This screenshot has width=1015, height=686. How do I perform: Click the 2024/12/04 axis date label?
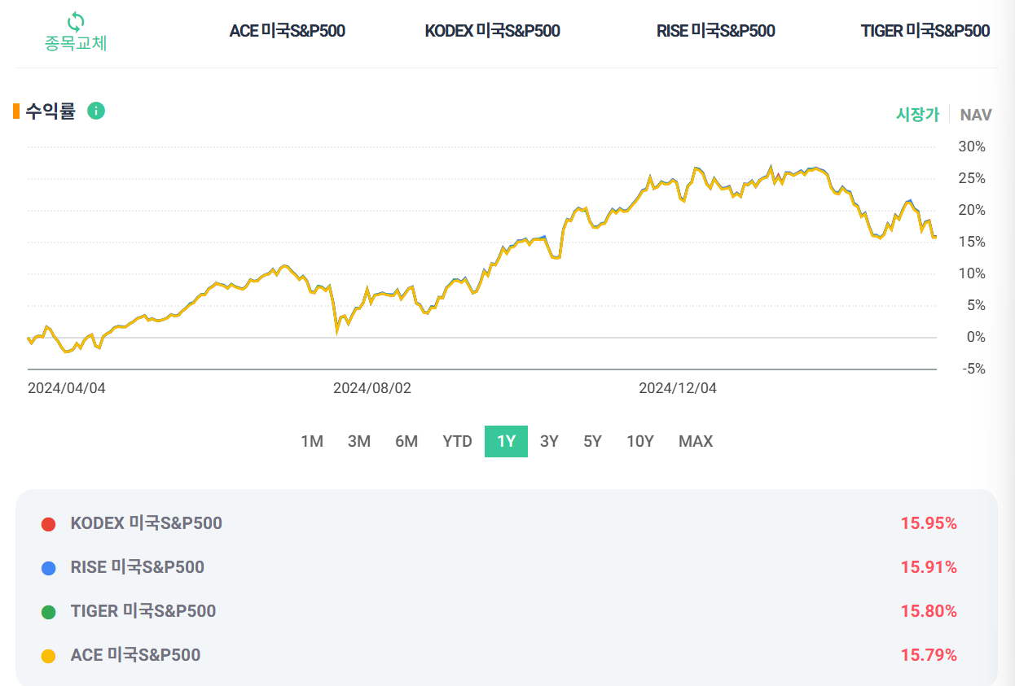tap(678, 388)
